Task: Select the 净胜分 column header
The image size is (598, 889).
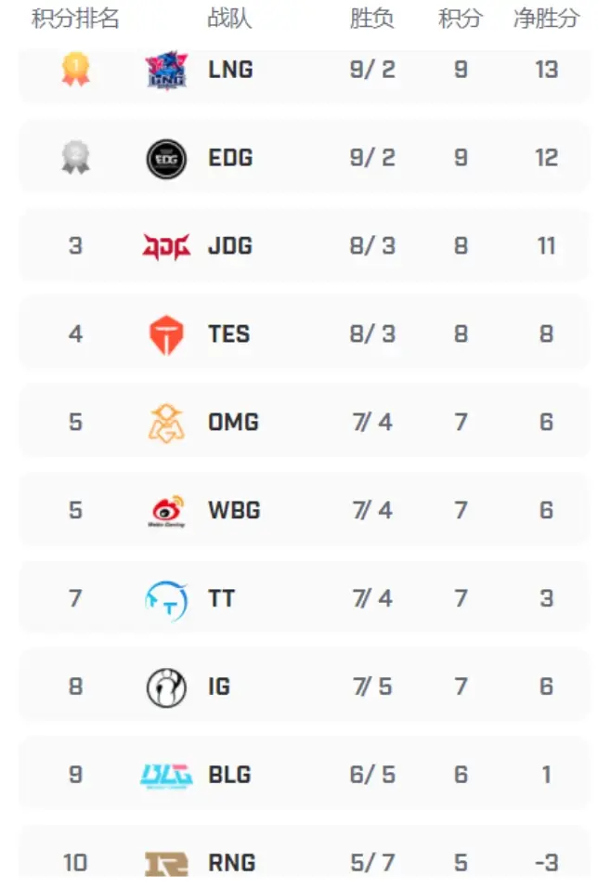Action: click(x=546, y=19)
